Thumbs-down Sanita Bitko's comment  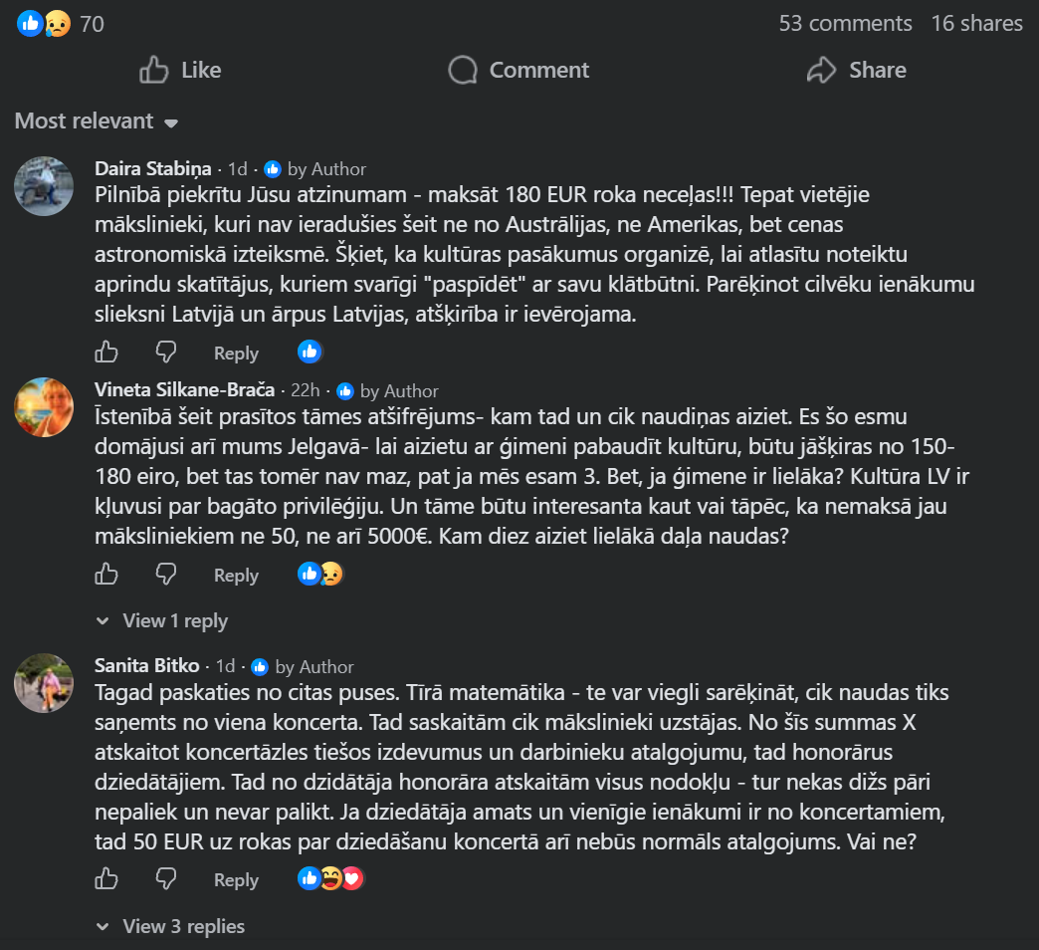click(165, 879)
